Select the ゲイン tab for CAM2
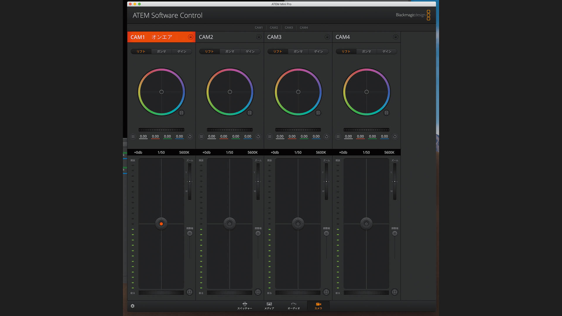Image resolution: width=562 pixels, height=316 pixels. click(x=250, y=51)
